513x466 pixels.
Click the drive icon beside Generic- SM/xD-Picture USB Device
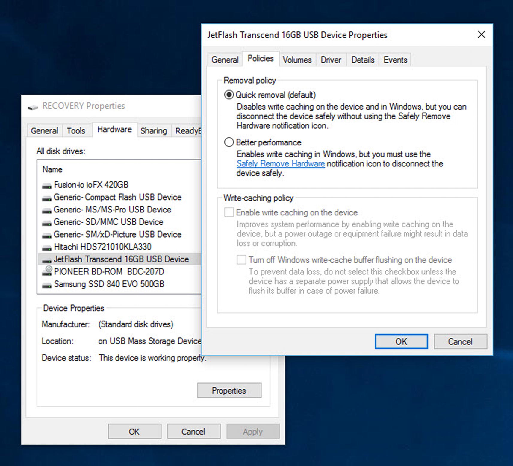point(47,236)
